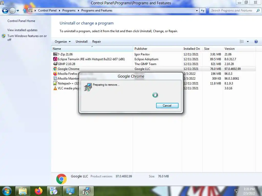The height and width of the screenshot is (196, 262).
Task: Click the Notepad++ row icon
Action: [x=55, y=83]
